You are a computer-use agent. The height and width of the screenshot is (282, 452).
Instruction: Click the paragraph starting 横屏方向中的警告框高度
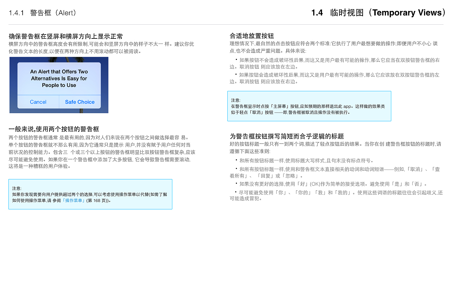[101, 48]
